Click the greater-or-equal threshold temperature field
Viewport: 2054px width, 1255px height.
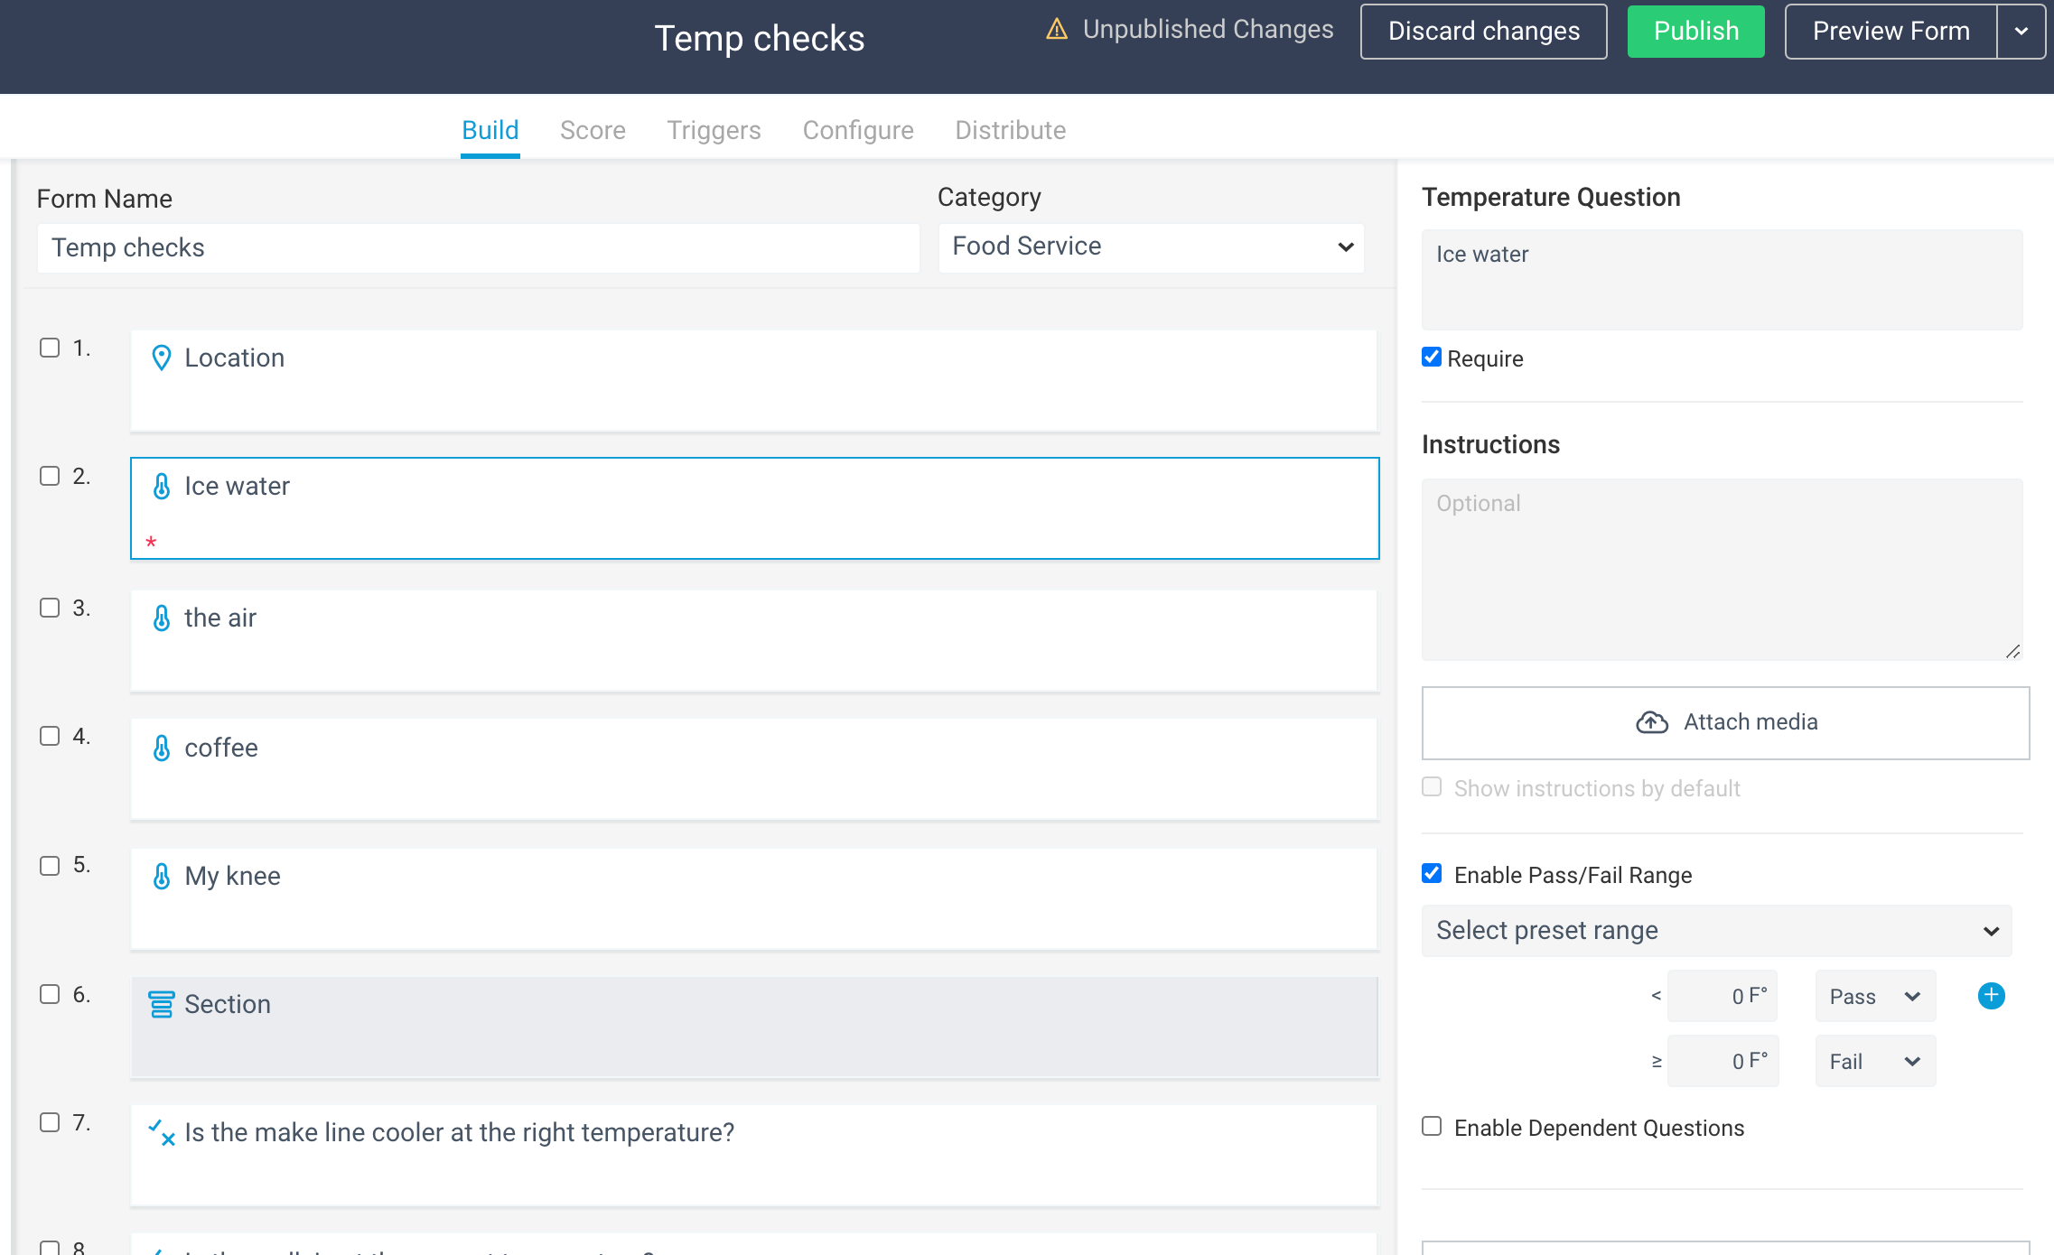1723,1062
